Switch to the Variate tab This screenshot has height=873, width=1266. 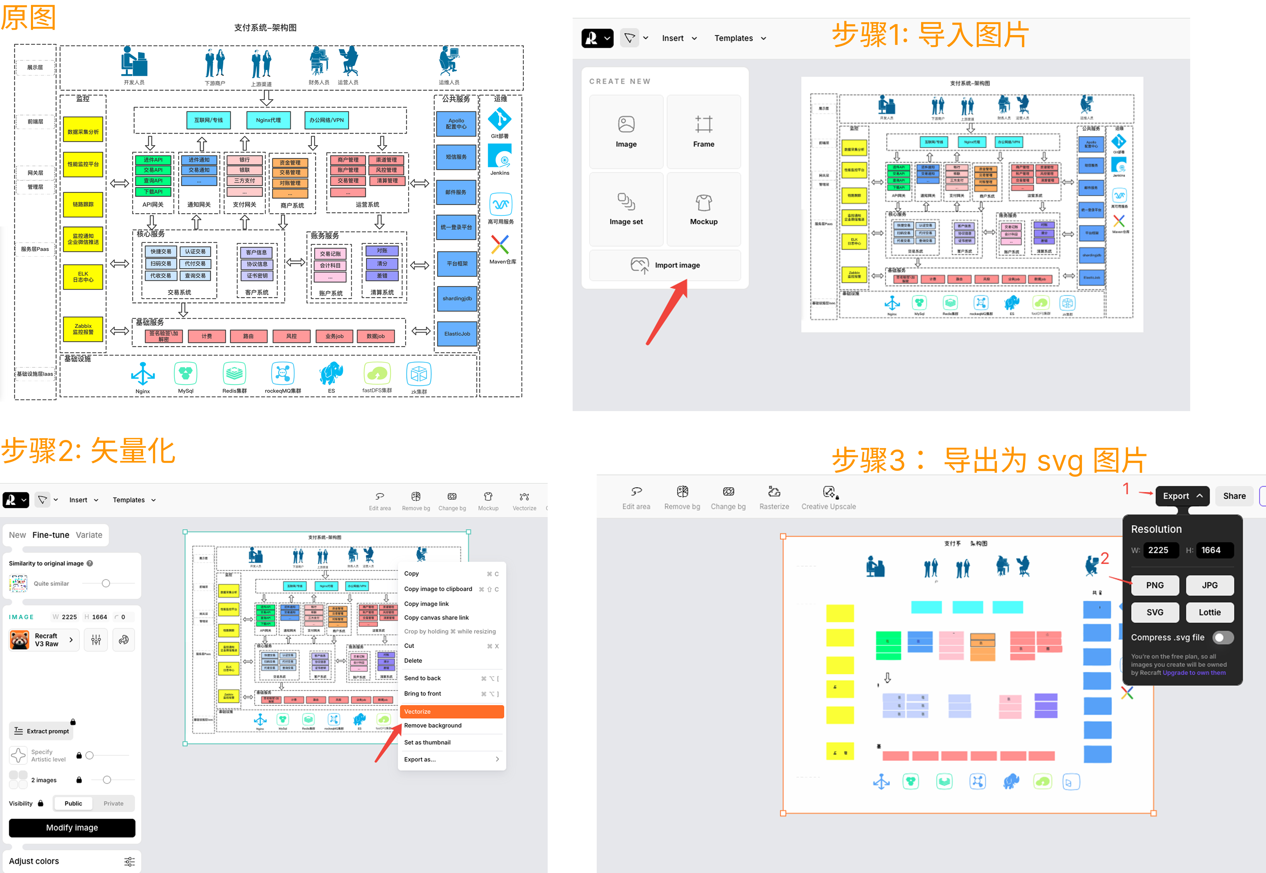(89, 535)
